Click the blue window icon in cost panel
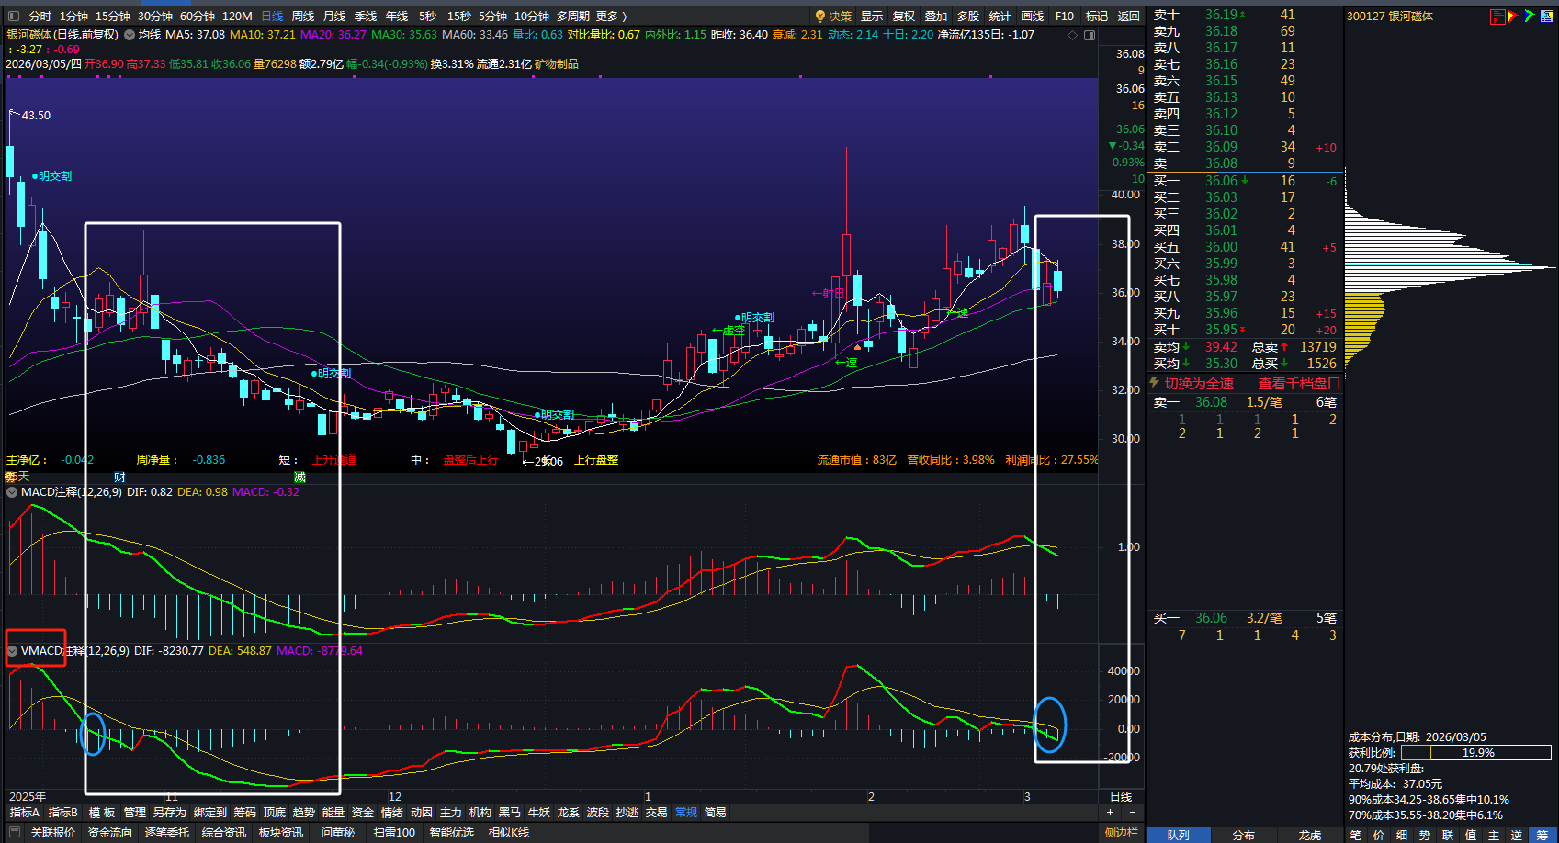 coord(1546,16)
